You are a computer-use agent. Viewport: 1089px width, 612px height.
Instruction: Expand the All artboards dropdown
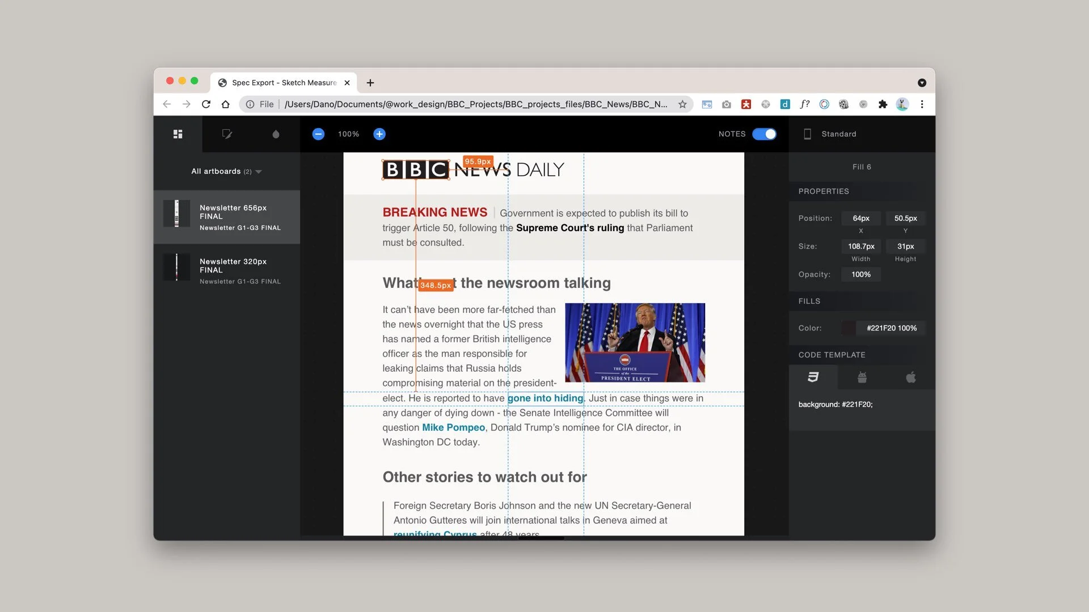point(226,172)
